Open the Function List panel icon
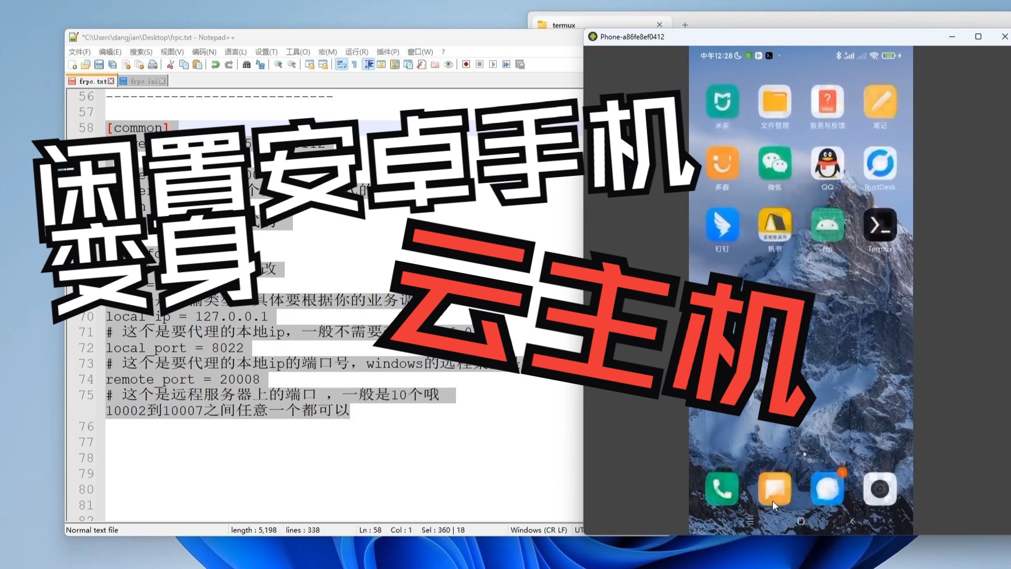 tap(422, 65)
